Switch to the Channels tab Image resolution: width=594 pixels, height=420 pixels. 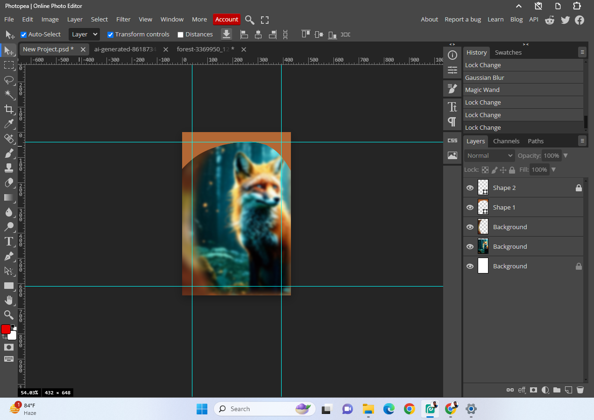click(506, 141)
